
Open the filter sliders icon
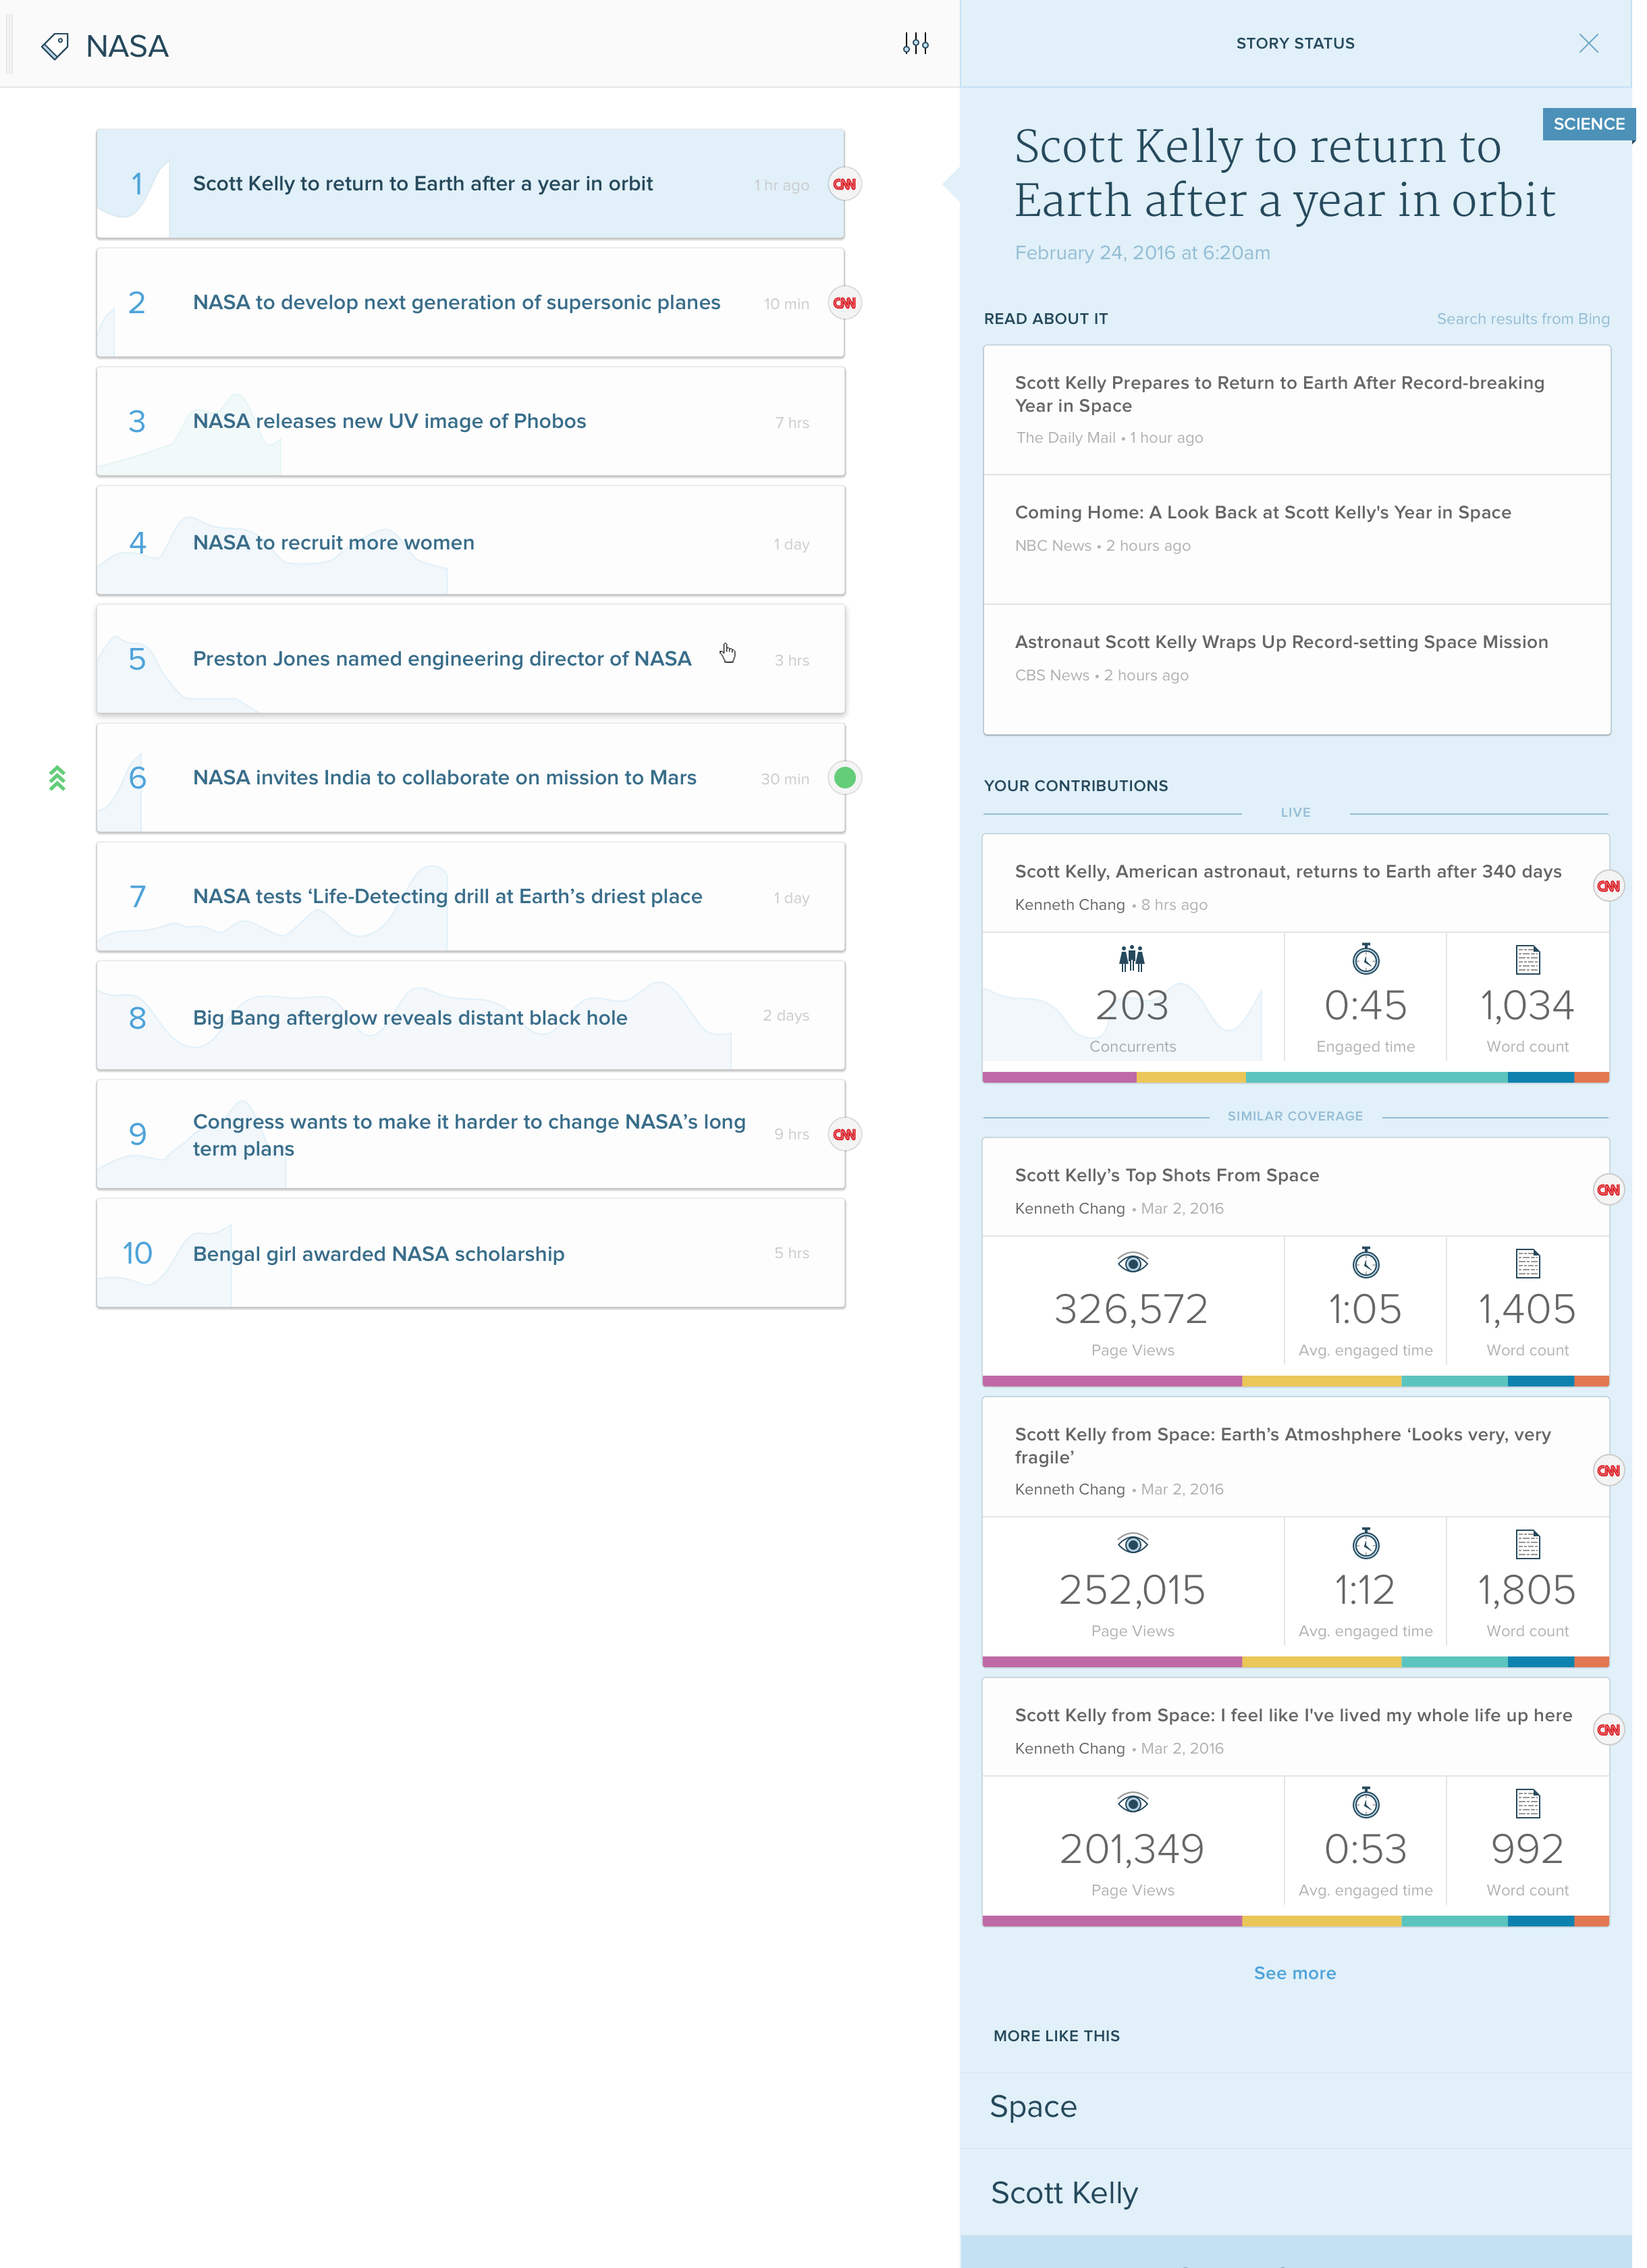[915, 43]
